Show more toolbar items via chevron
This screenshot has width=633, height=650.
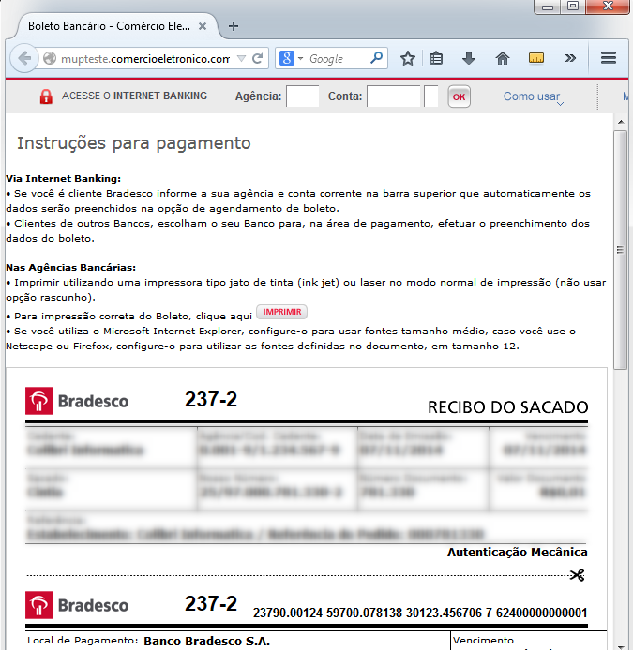pos(569,58)
